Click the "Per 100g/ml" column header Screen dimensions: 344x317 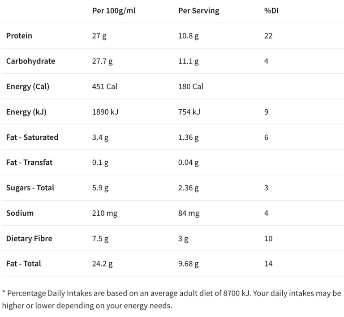(x=113, y=11)
